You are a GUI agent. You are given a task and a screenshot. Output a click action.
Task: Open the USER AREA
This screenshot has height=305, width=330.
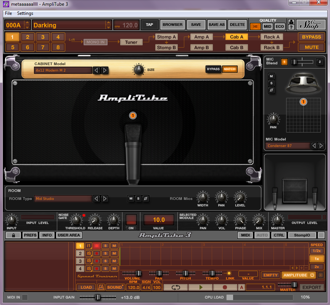pos(69,235)
